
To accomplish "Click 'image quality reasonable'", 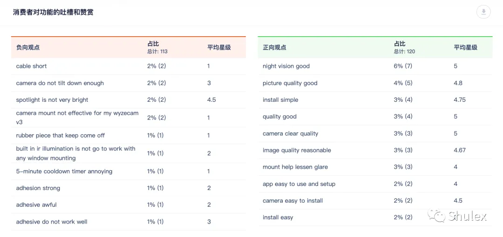I will (297, 150).
